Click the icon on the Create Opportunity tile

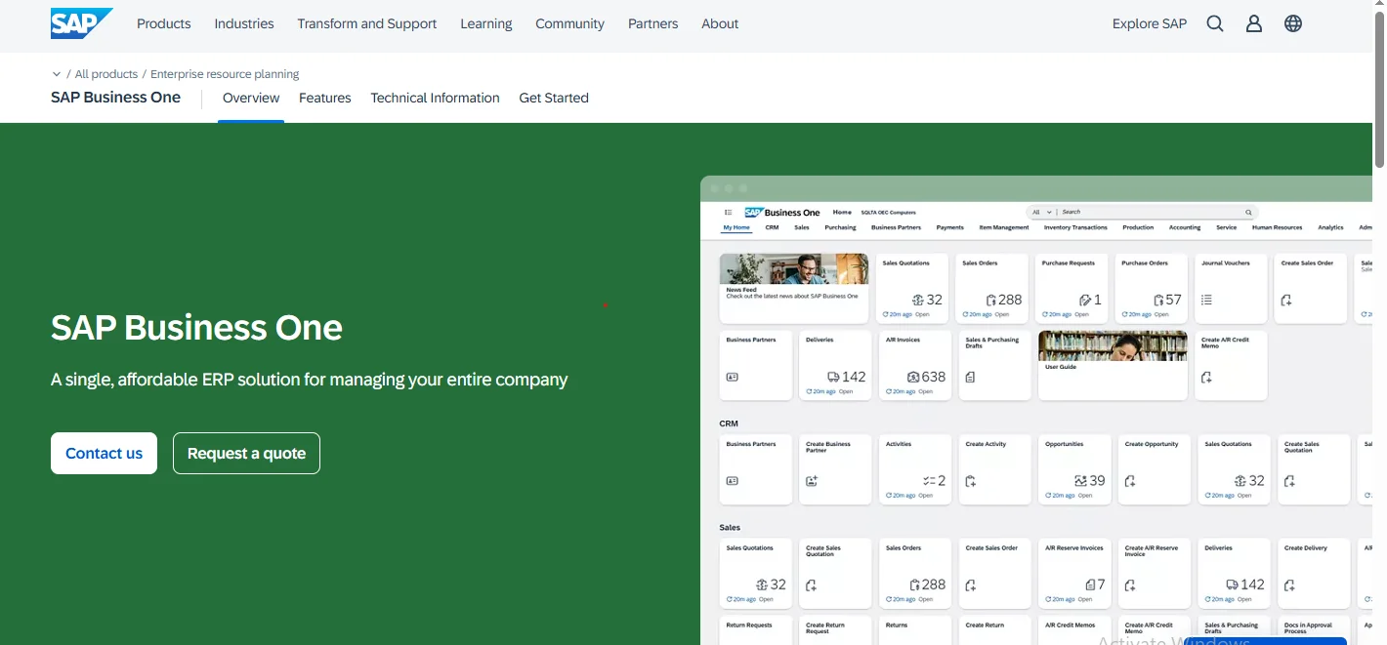(1130, 481)
